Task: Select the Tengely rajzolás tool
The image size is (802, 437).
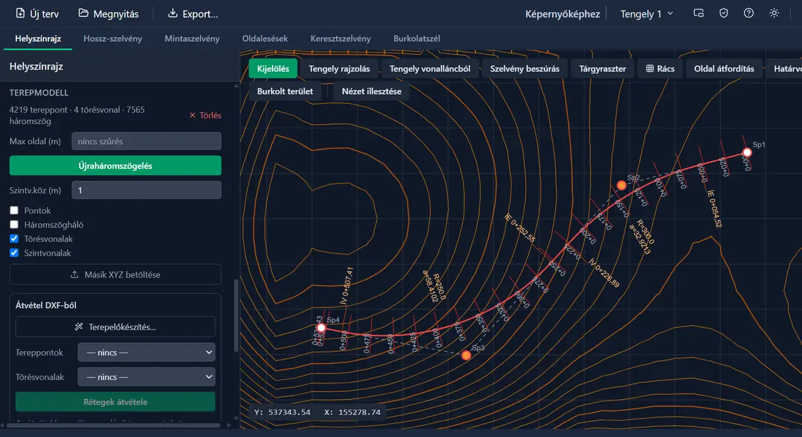Action: coord(339,69)
